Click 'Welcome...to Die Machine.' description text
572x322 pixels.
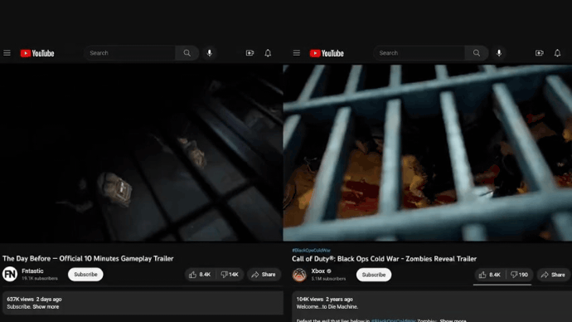(327, 307)
